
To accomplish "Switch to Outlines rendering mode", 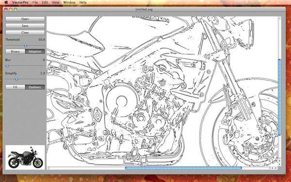I will (x=35, y=87).
